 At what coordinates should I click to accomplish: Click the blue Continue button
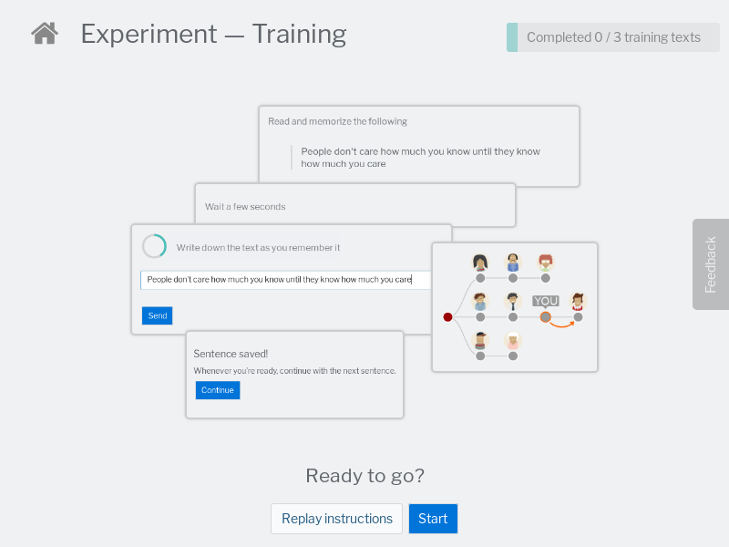pos(218,390)
